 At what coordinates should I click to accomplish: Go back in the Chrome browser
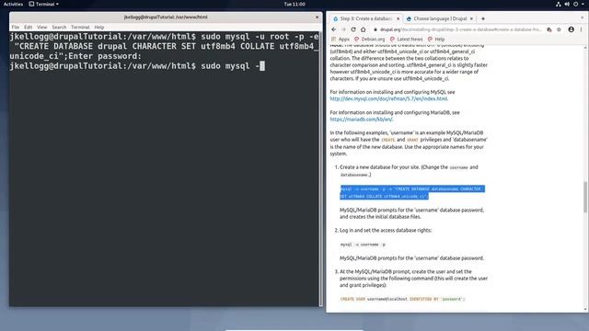tap(333, 29)
